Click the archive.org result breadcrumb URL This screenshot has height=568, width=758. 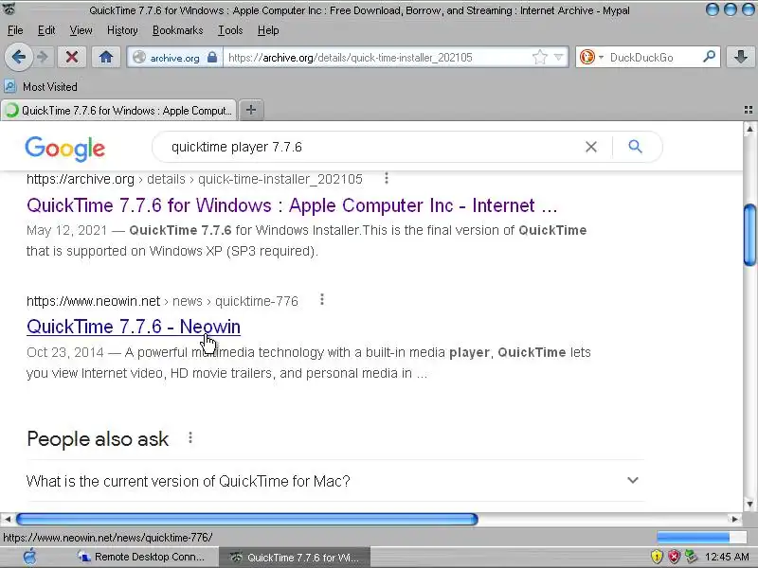point(194,179)
